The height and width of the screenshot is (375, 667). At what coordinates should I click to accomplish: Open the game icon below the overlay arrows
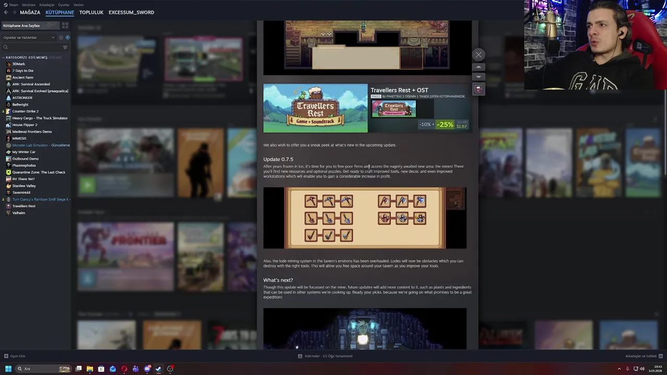[x=478, y=89]
